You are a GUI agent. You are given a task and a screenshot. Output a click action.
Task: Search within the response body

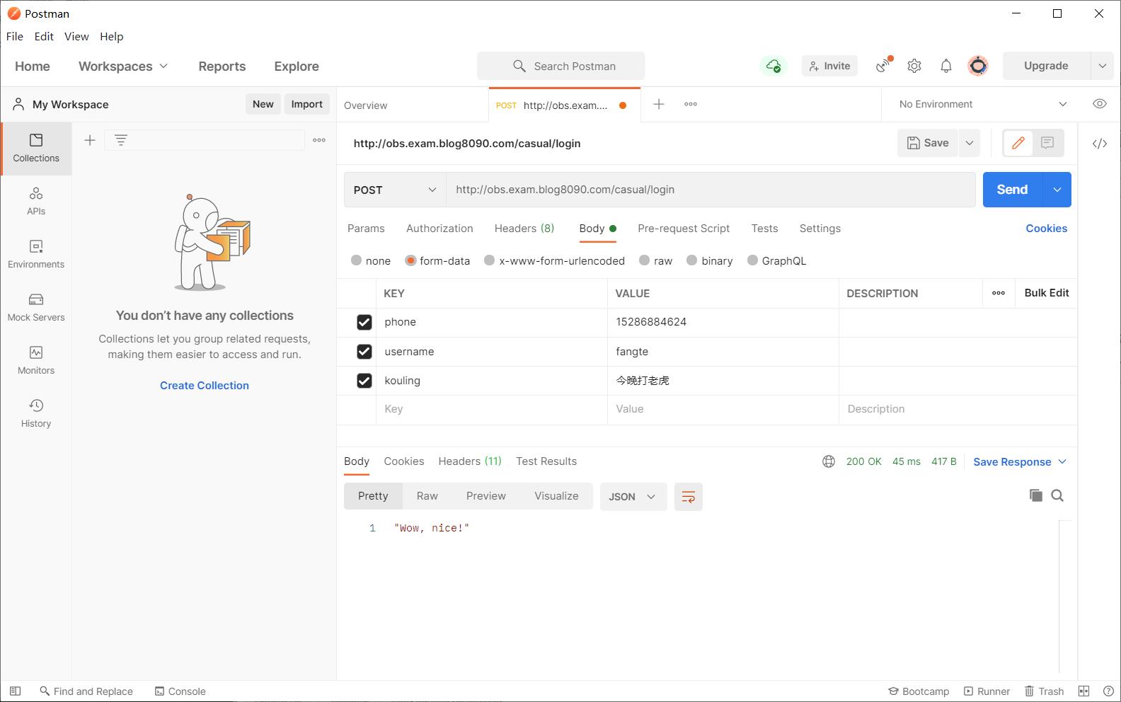click(1057, 495)
